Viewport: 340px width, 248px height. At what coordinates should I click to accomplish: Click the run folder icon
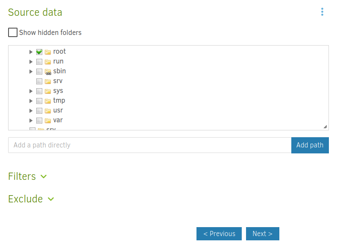[48, 62]
